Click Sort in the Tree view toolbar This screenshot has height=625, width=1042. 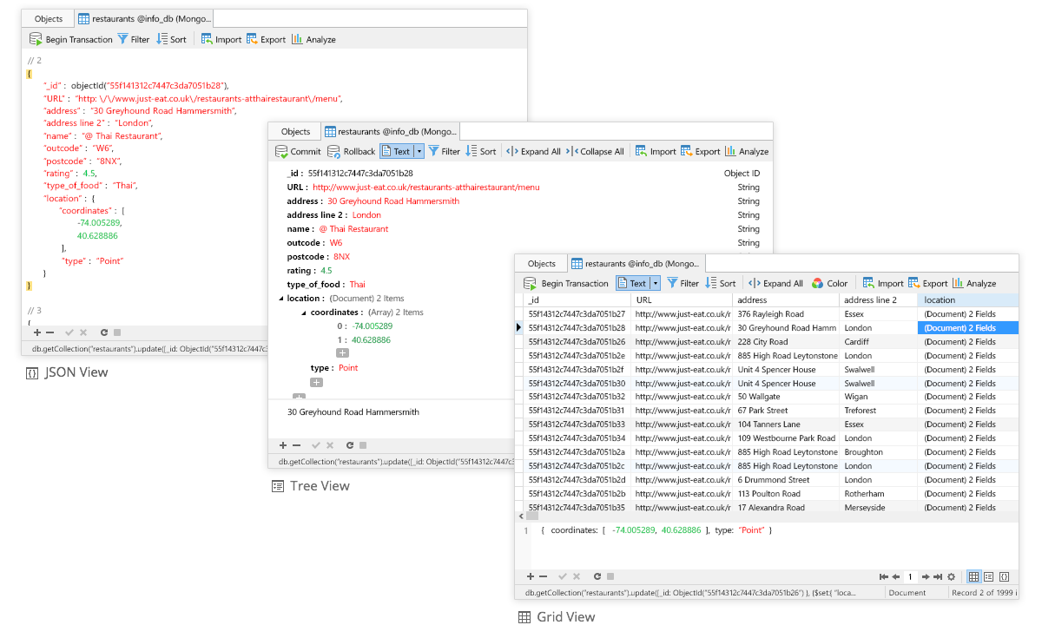tap(481, 151)
